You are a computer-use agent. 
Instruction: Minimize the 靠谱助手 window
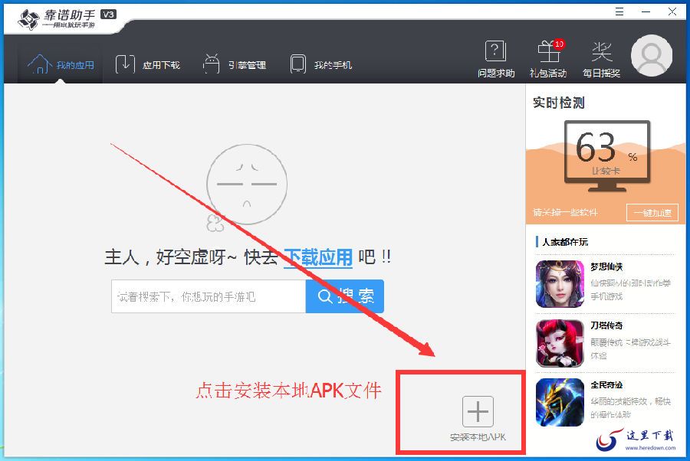pyautogui.click(x=646, y=11)
